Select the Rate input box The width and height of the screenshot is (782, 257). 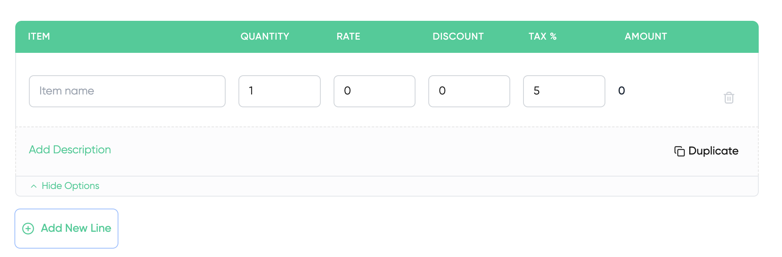pyautogui.click(x=375, y=91)
